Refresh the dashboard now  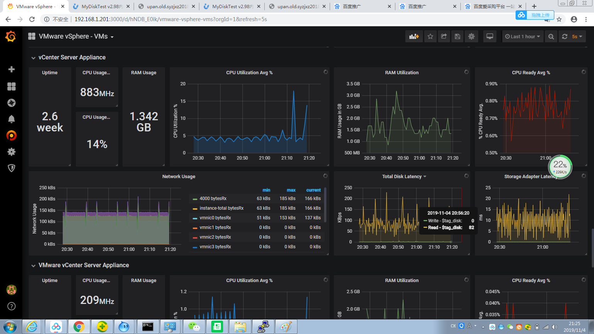[x=565, y=36]
